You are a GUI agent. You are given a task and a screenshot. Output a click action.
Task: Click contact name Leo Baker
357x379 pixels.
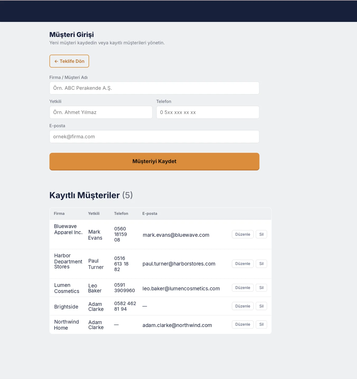(95, 288)
